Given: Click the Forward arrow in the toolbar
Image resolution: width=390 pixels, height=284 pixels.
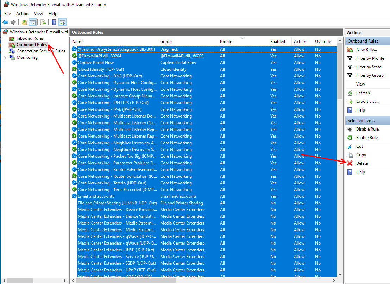Looking at the screenshot, I should pos(13,23).
